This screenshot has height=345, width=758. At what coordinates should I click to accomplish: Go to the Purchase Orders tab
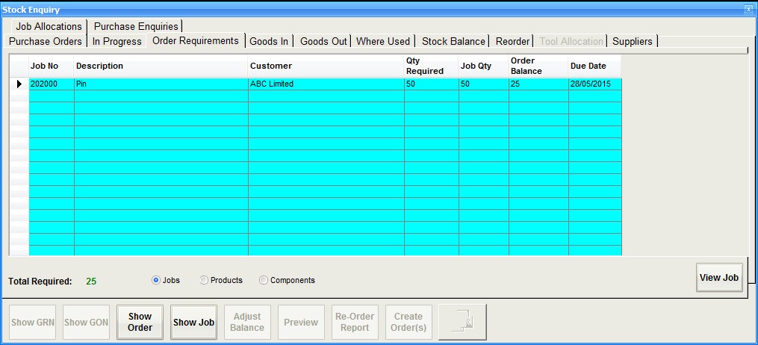(x=46, y=41)
